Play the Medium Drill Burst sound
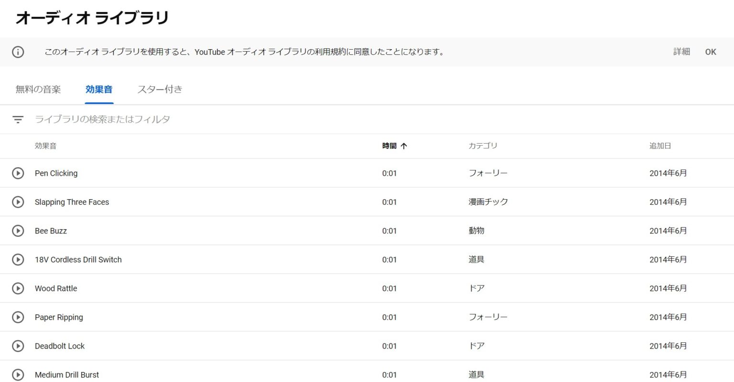The image size is (734, 382). (18, 374)
